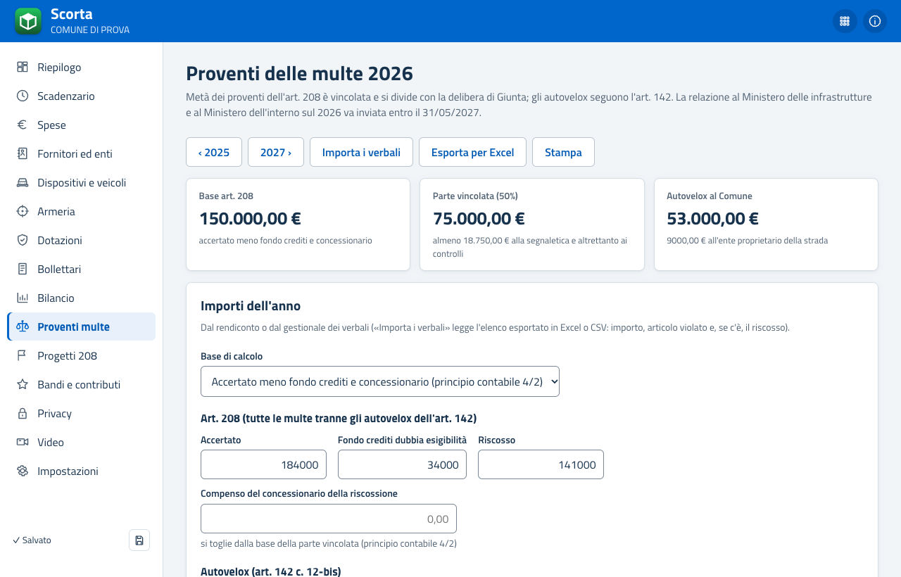Click the Fornitori ed enti contacts icon
This screenshot has width=901, height=577.
coord(23,153)
